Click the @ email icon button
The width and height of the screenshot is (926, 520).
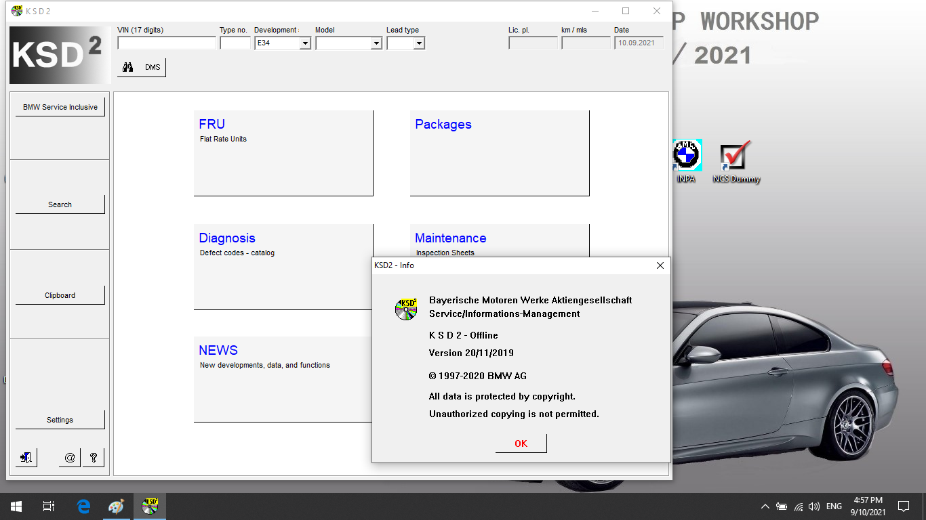(x=70, y=458)
